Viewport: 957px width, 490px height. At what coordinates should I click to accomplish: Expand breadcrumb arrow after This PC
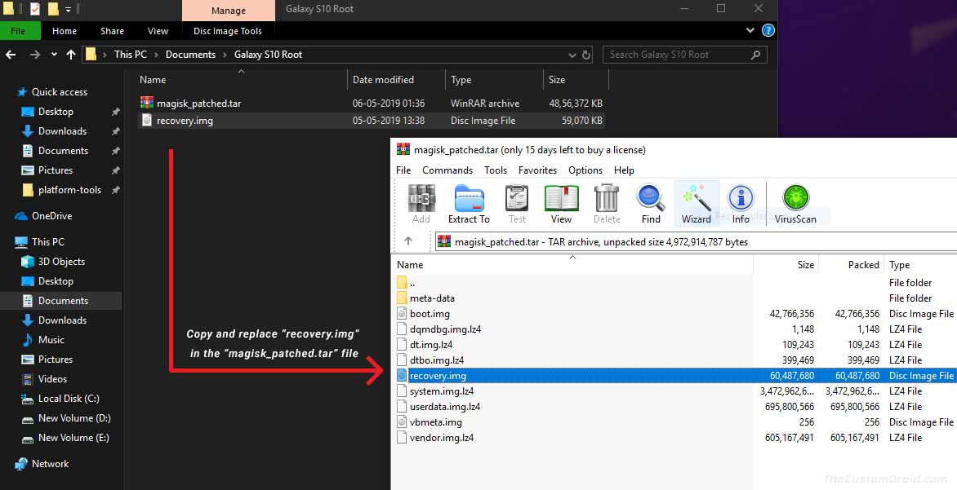(156, 55)
